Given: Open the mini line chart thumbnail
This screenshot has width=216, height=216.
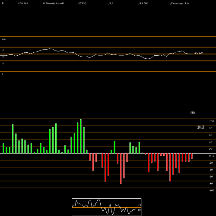Looking at the screenshot, I should [x=107, y=207].
